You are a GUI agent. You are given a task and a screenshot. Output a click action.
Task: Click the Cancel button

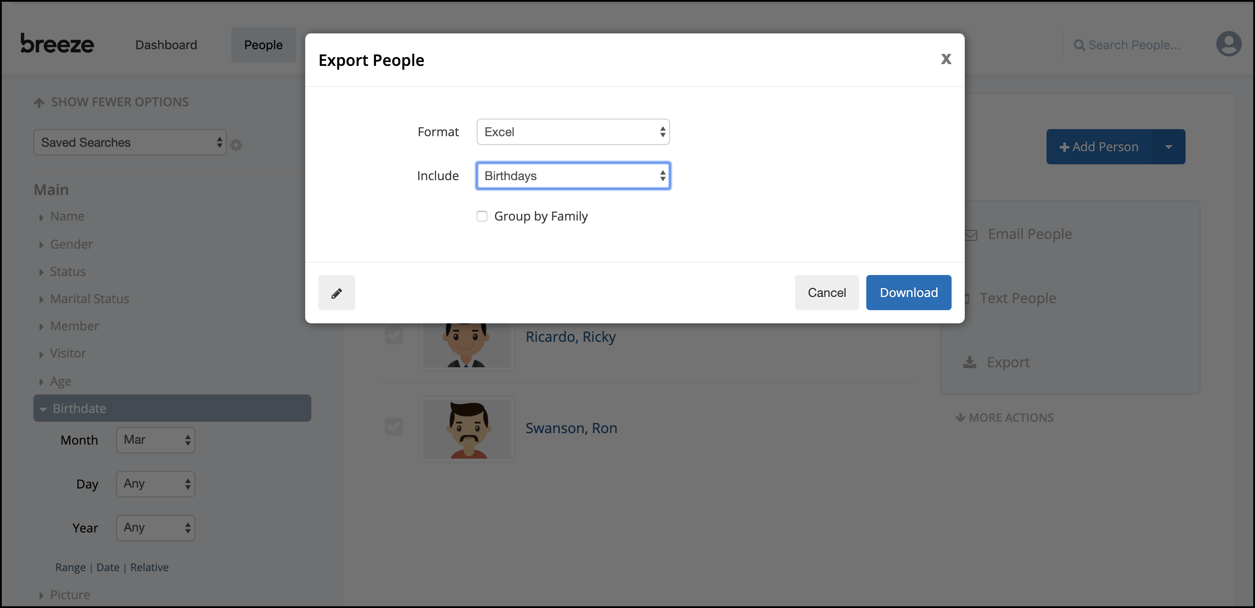click(x=826, y=293)
